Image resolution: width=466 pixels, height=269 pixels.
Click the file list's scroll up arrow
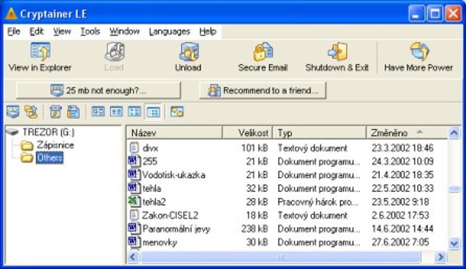click(454, 133)
